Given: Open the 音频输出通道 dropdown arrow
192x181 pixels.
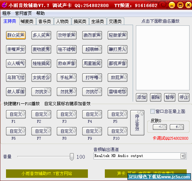Looking at the screenshot, I should point(183,156).
